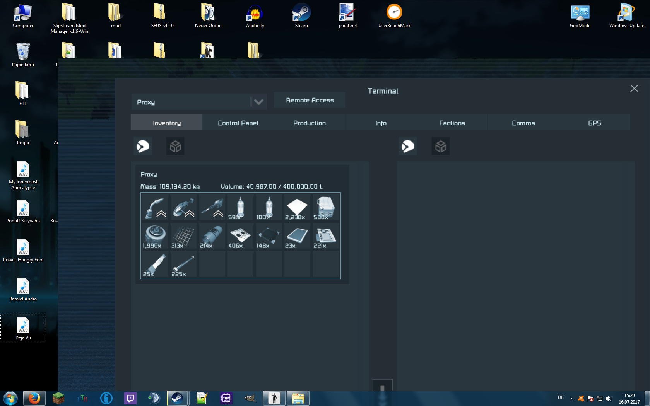The width and height of the screenshot is (650, 406).
Task: Pick the metal grid 313x item
Action: [x=184, y=235]
